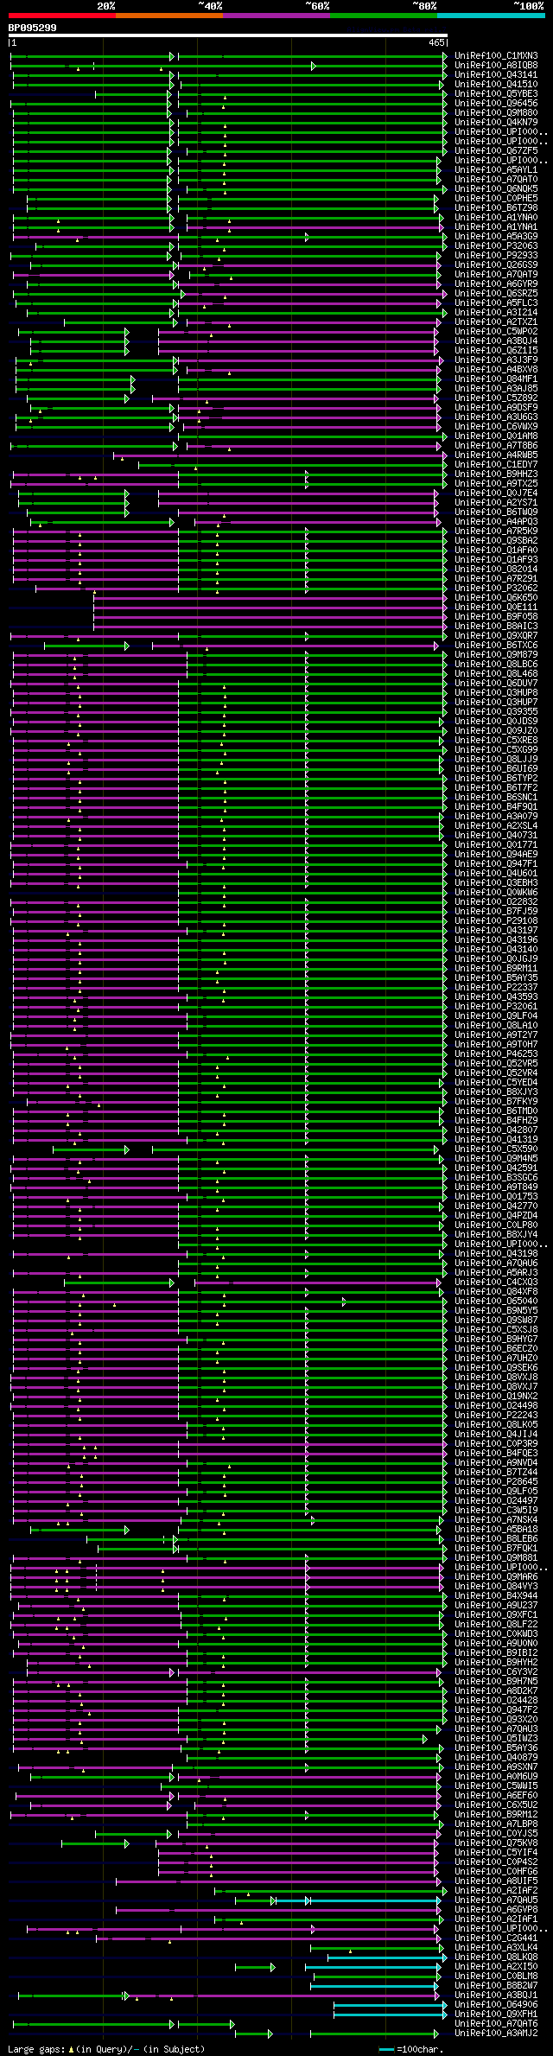Select label UniRef100_Q43593

(x=496, y=996)
